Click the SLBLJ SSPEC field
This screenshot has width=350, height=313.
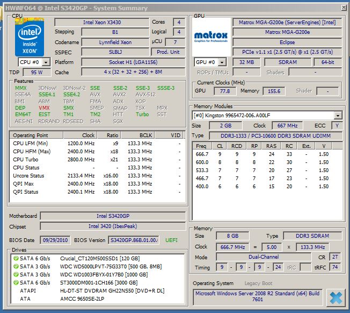pyautogui.click(x=115, y=52)
